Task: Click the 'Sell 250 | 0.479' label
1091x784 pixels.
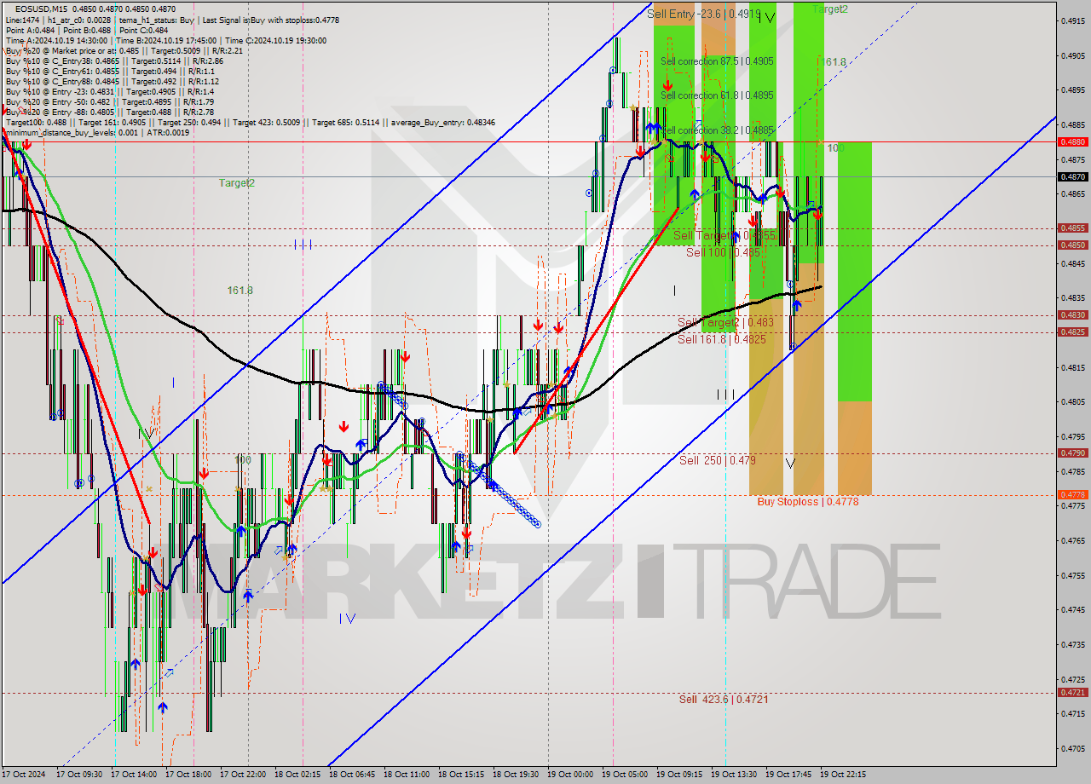Action: click(717, 460)
